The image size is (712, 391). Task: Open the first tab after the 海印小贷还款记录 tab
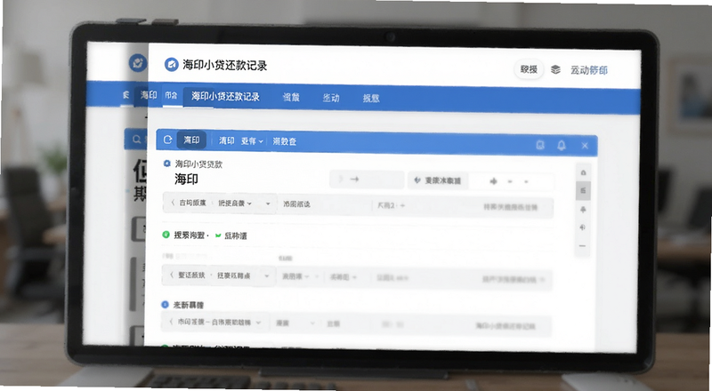tap(291, 97)
